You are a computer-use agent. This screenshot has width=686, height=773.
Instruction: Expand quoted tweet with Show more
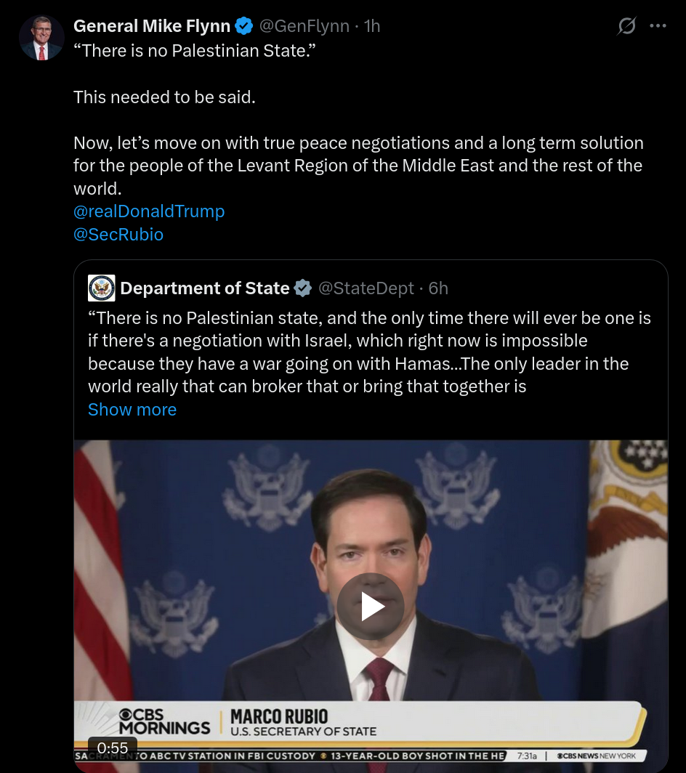click(x=132, y=410)
